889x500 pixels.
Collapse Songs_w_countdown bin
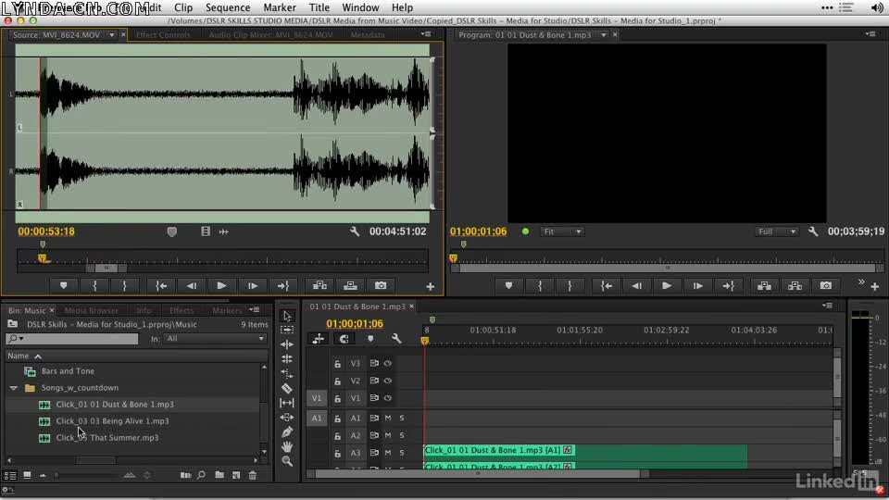(x=14, y=388)
